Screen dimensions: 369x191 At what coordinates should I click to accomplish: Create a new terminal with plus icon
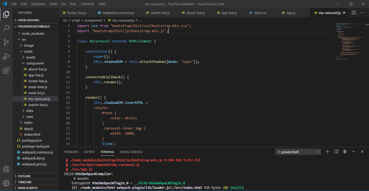point(328,152)
